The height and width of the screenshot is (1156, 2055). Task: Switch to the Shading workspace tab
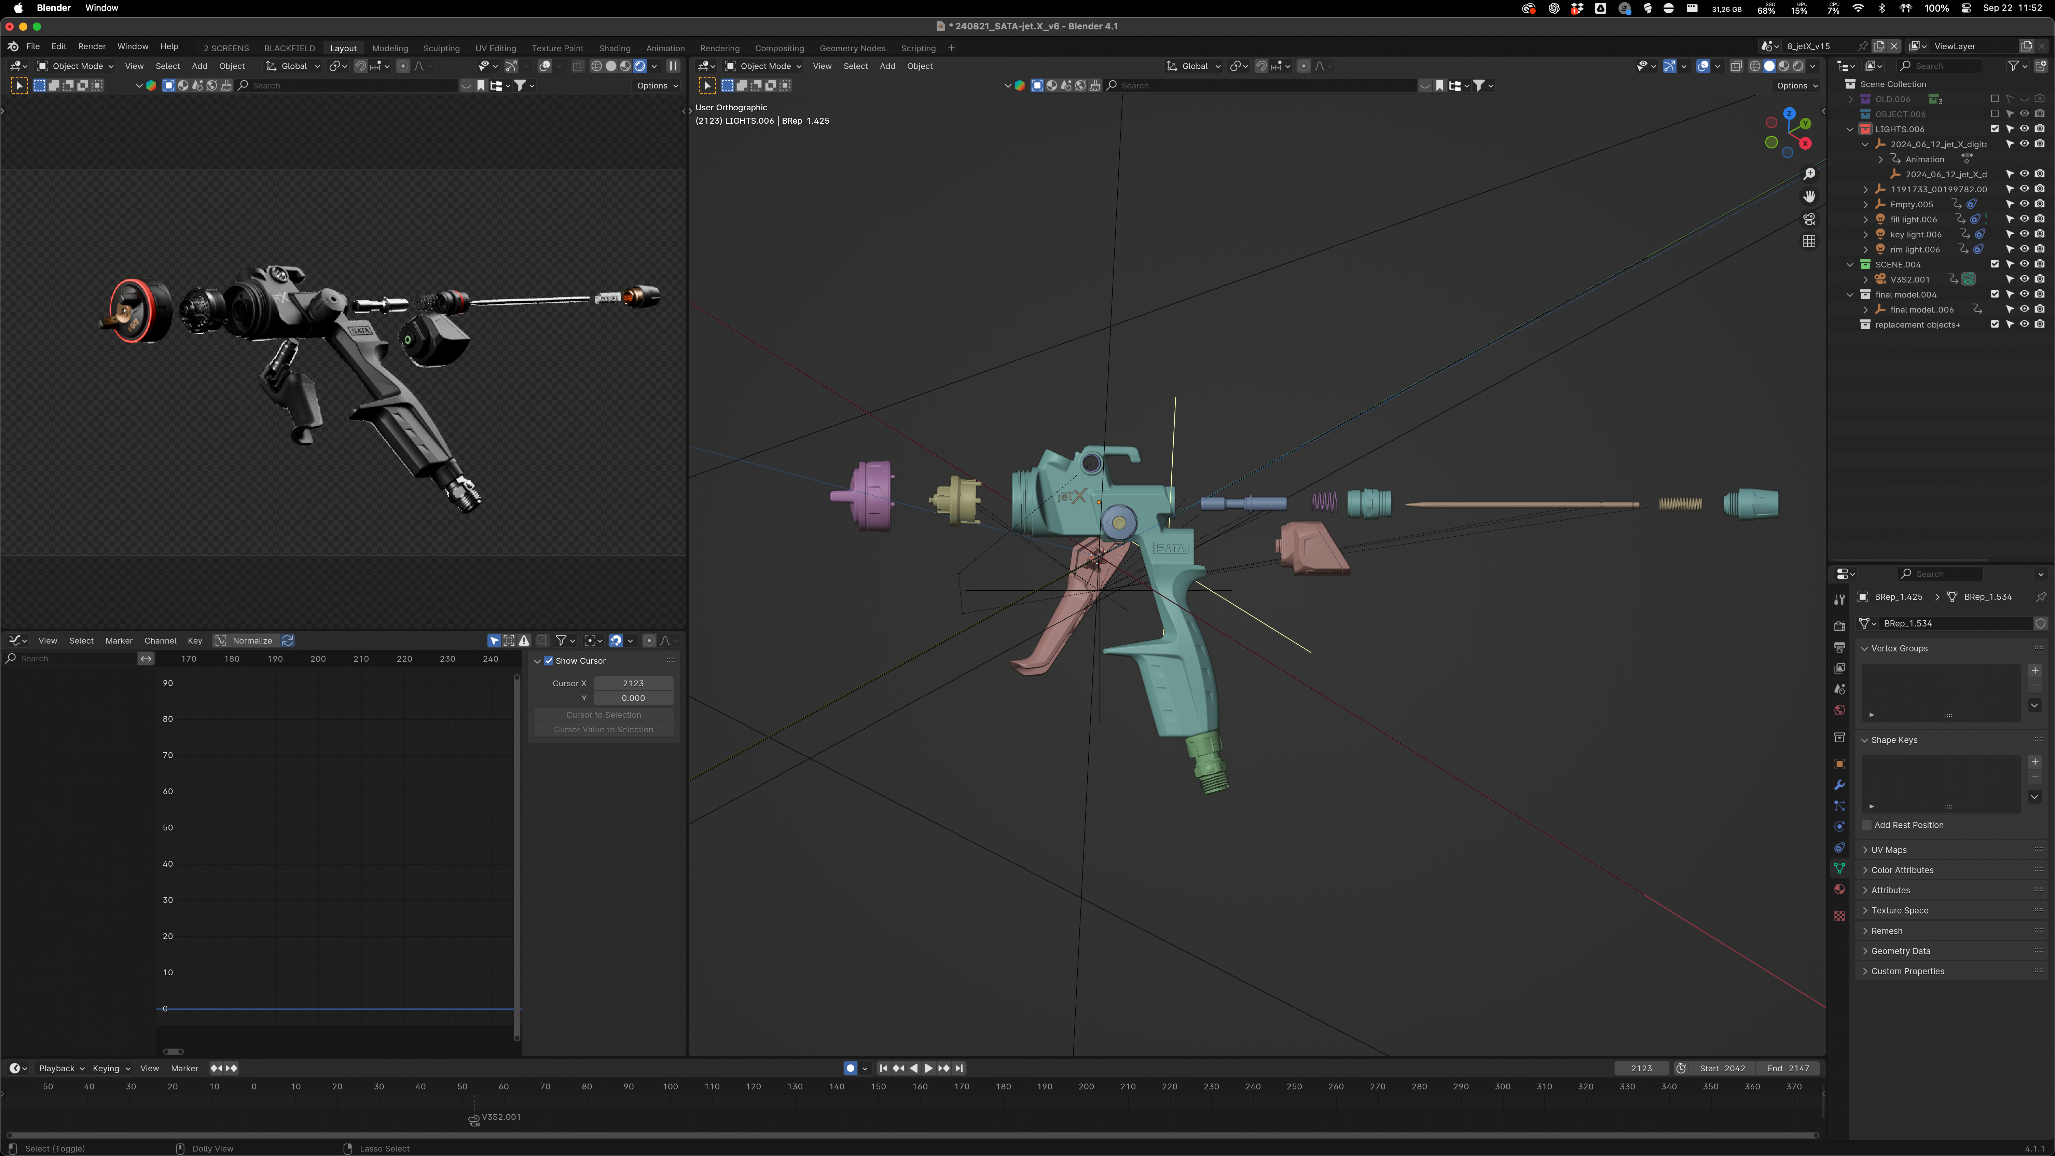pyautogui.click(x=614, y=48)
